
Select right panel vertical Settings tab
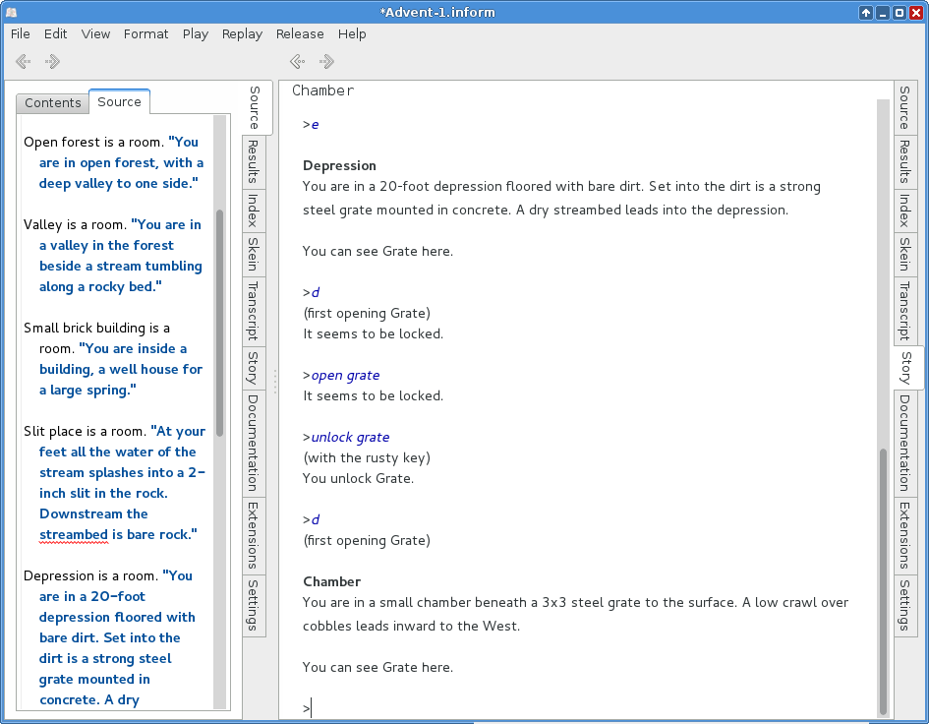pyautogui.click(x=904, y=605)
